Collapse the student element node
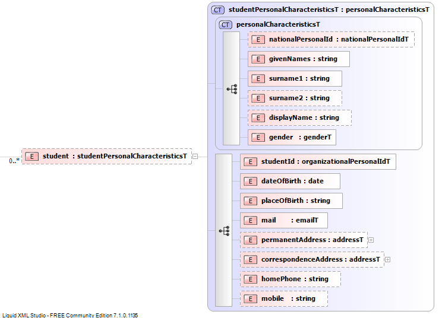This screenshot has height=318, width=442. [195, 157]
